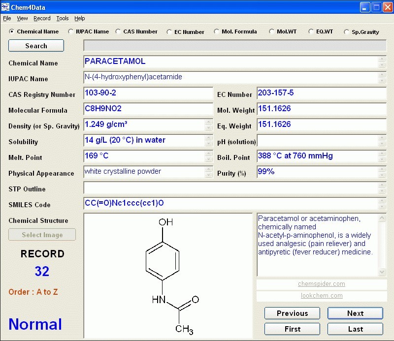This screenshot has height=341, width=394.
Task: Click inside the empty search input box
Action: (x=234, y=45)
